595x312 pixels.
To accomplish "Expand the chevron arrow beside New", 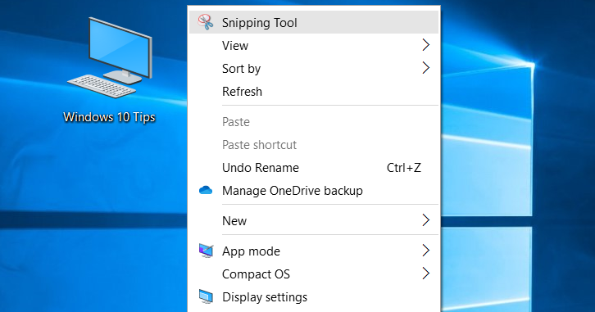I will click(426, 220).
